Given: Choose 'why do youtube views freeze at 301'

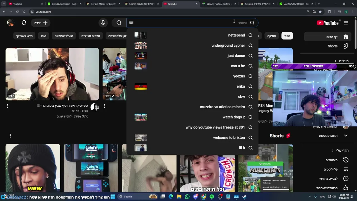Looking at the screenshot, I should (x=192, y=127).
